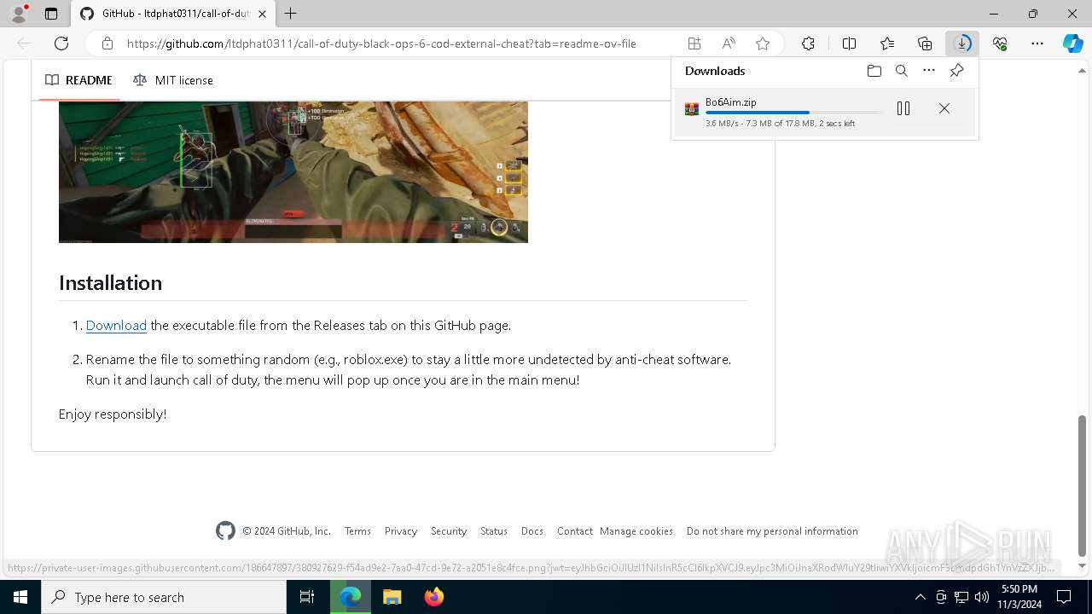Switch to the MIT license tab
Screen dimensions: 1092x614
pyautogui.click(x=173, y=80)
